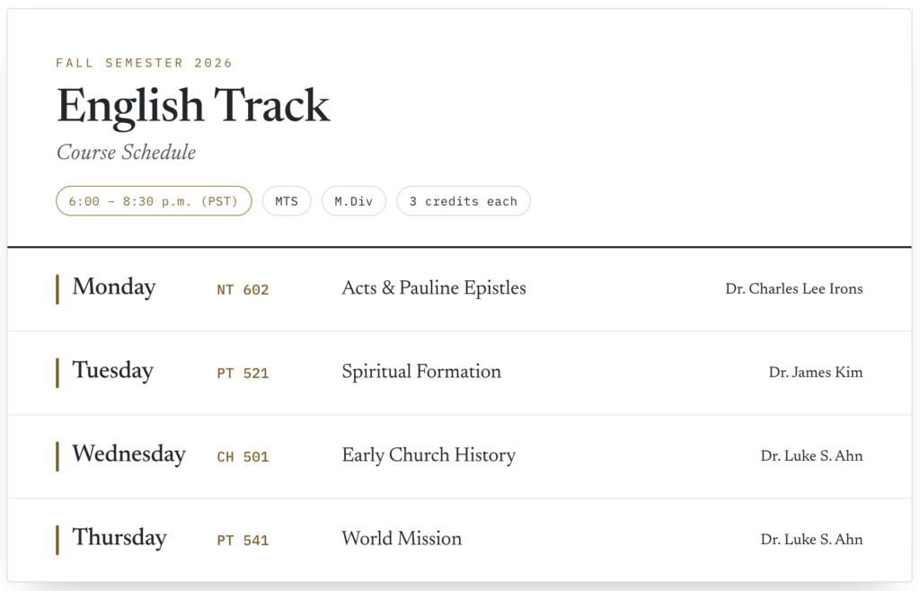This screenshot has width=920, height=591.
Task: Click the Fall Semester 2026 label
Action: pyautogui.click(x=145, y=63)
